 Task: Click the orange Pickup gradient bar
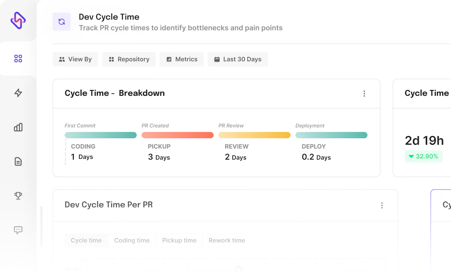click(177, 135)
